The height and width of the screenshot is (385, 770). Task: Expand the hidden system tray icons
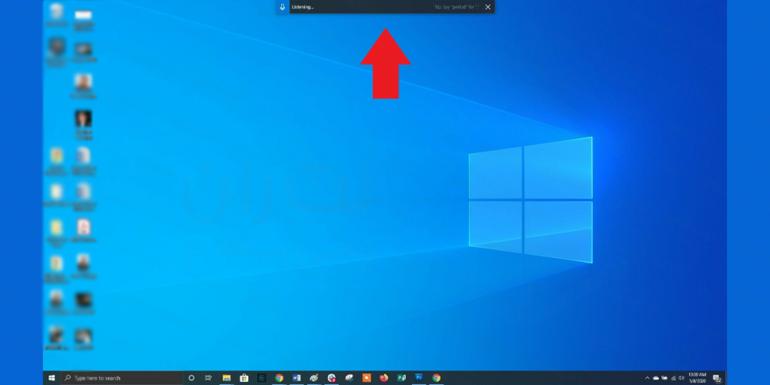(x=647, y=378)
